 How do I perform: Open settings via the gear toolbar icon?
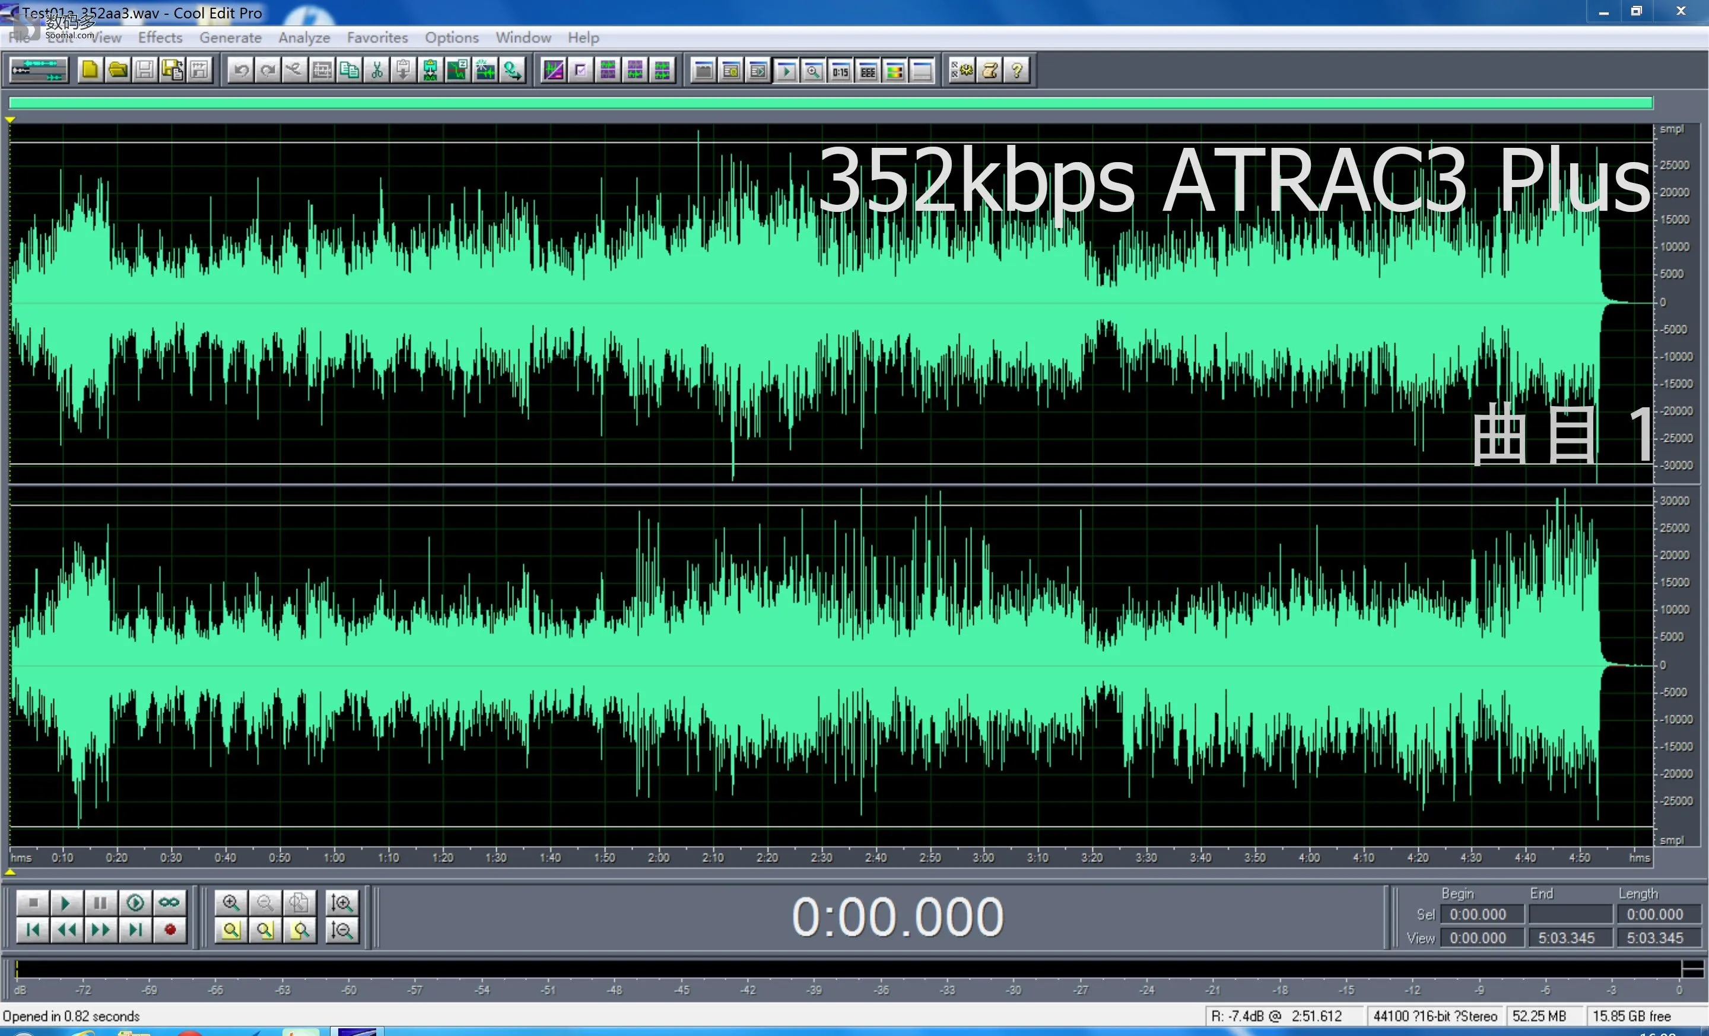coord(962,70)
